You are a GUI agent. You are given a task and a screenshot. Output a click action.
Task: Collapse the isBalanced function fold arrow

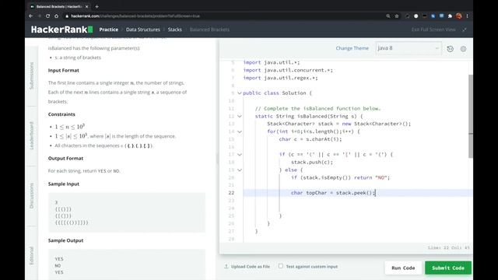(x=240, y=117)
